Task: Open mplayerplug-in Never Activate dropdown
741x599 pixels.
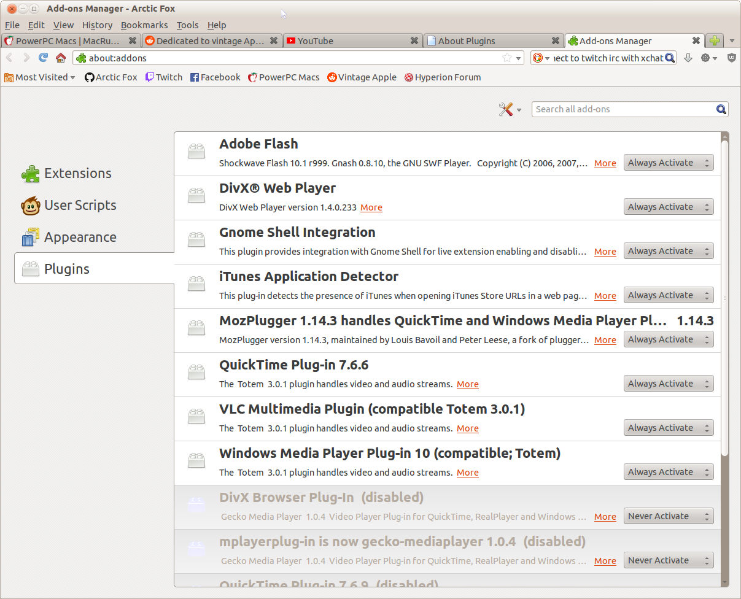Action: (669, 560)
